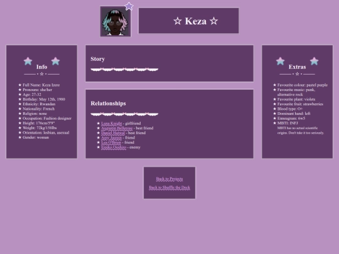Click the Relationships section heading
This screenshot has height=254, width=339.
pos(109,103)
